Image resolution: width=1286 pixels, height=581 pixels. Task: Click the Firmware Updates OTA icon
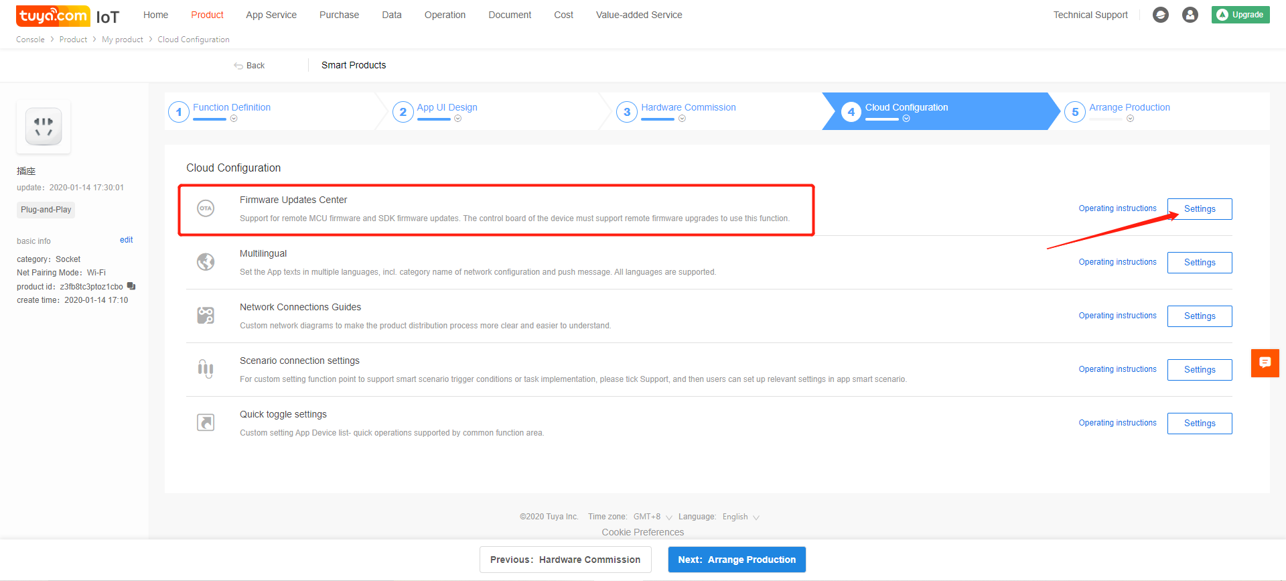[206, 208]
